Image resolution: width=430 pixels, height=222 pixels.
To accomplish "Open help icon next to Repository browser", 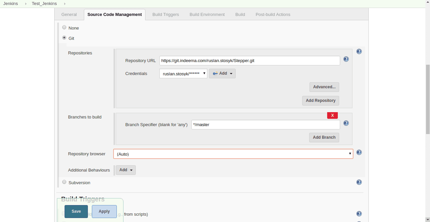I will pos(359,152).
